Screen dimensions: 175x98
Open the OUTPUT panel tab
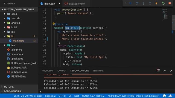[x=62, y=71]
